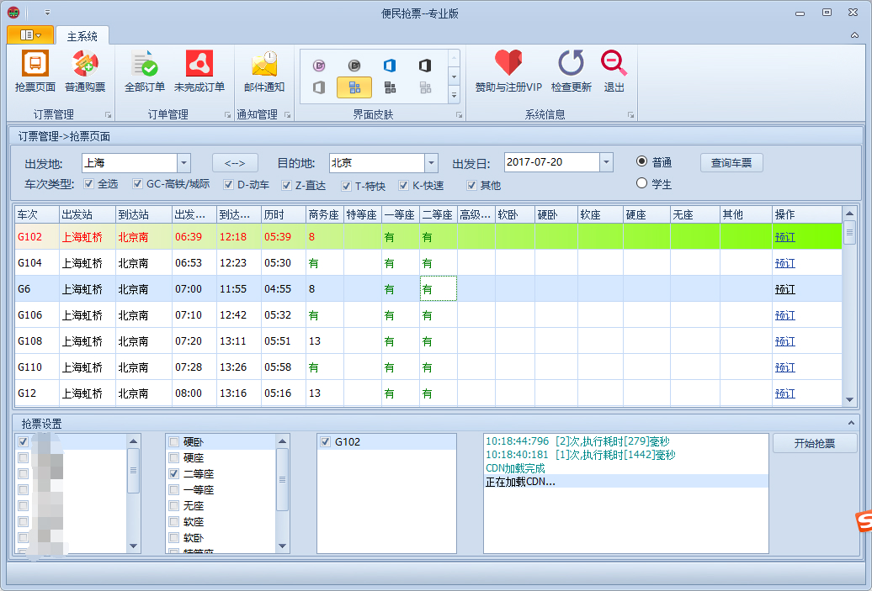The height and width of the screenshot is (591, 872).
Task: Open 全部订单 to view all orders
Action: point(145,72)
